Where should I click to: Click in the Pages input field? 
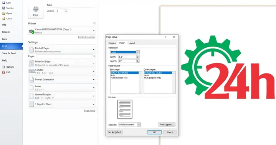pyautogui.click(x=64, y=56)
